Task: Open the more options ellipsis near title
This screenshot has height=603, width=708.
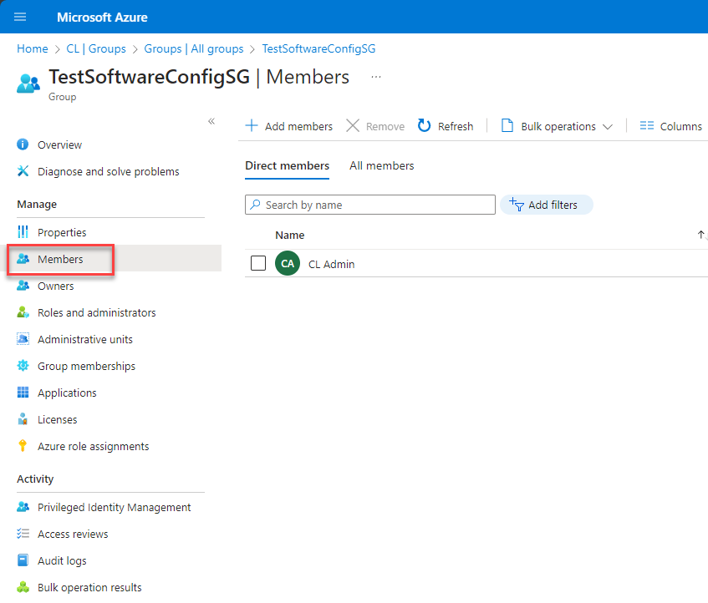Action: tap(375, 77)
